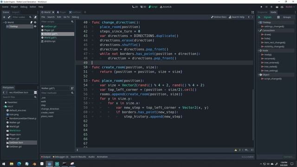Open Inspector dock options three-dot menu
Image resolution: width=297 pixels, height=167 pixels.
(x=295, y=13)
